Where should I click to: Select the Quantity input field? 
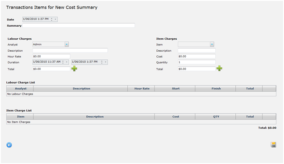(196, 62)
